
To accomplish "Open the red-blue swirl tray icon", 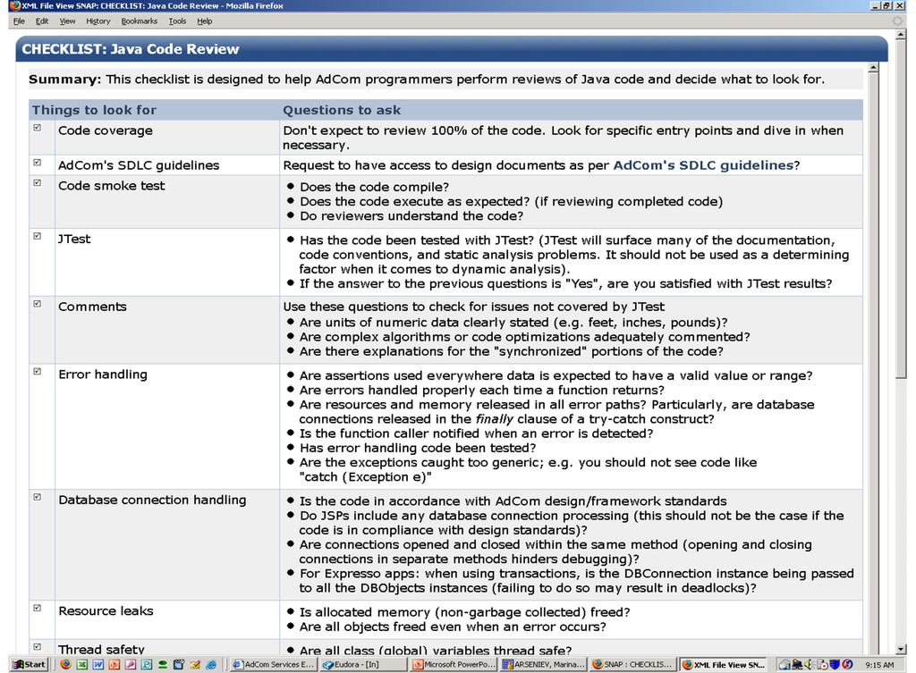I will pyautogui.click(x=847, y=664).
